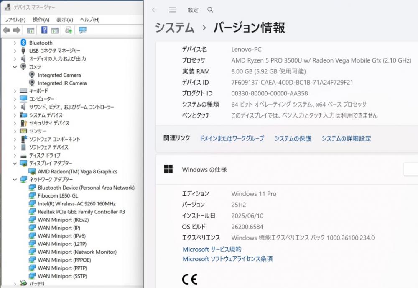This screenshot has height=288, width=418.
Task: Open the 表示(V) menu
Action: [64, 20]
